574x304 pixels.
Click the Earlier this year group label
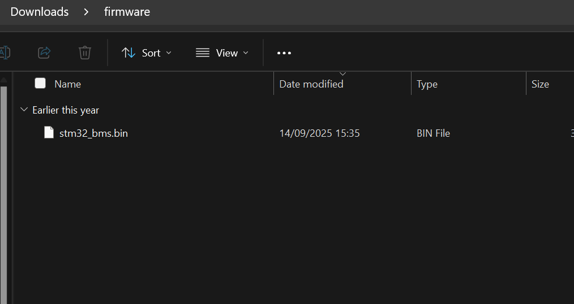(x=66, y=110)
